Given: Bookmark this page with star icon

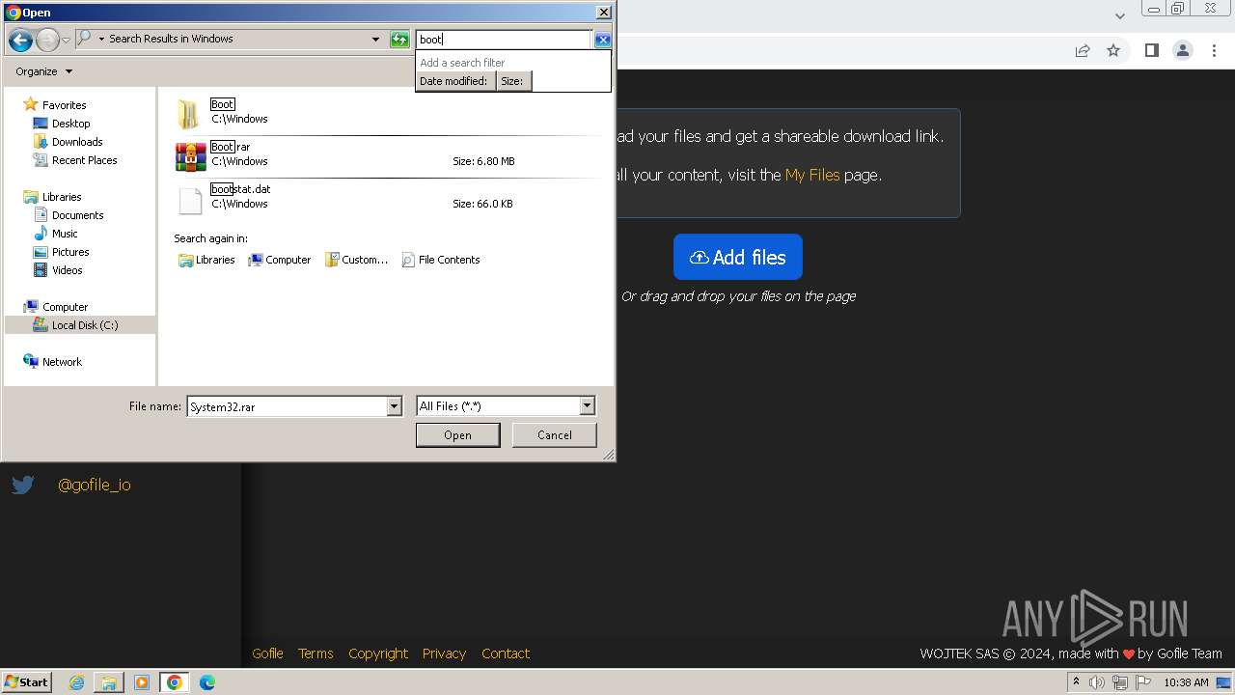Looking at the screenshot, I should pyautogui.click(x=1113, y=50).
